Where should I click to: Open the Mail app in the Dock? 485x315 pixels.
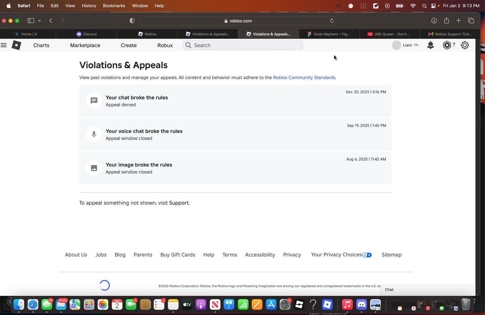[61, 304]
